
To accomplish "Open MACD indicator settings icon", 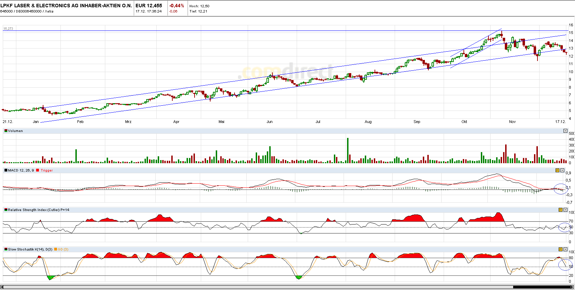I will (x=557, y=170).
